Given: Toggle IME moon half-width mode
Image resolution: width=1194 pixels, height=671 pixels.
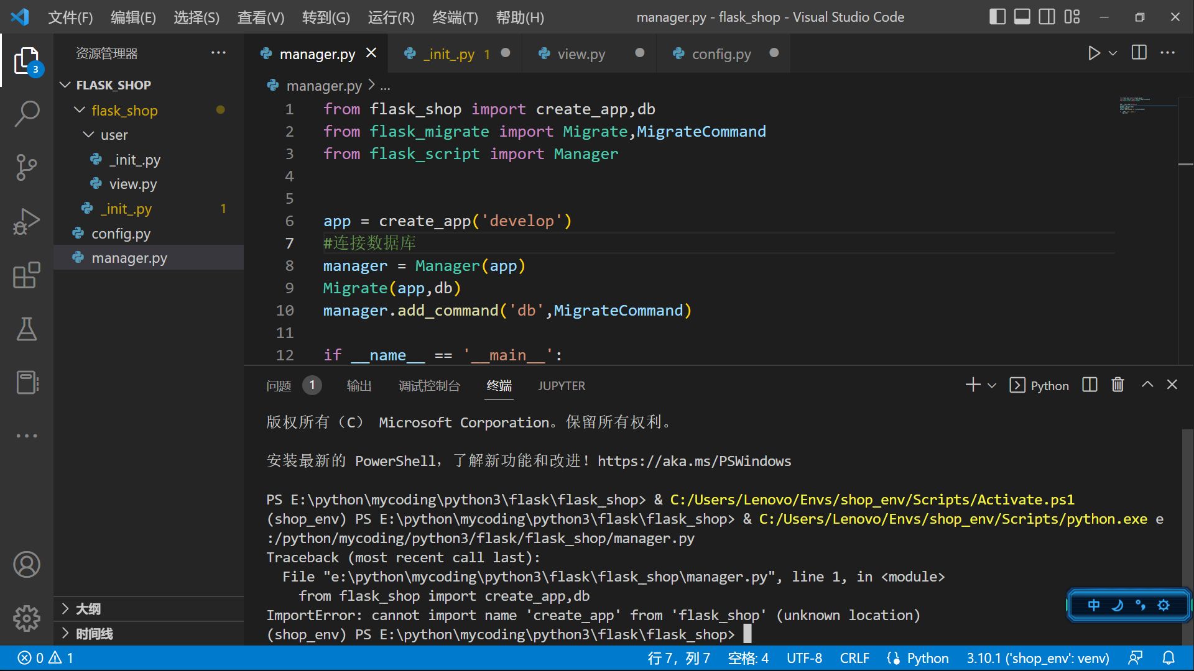Looking at the screenshot, I should 1118,605.
